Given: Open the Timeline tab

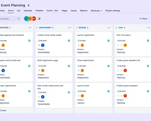Looking at the screenshot, I should tap(39, 11).
